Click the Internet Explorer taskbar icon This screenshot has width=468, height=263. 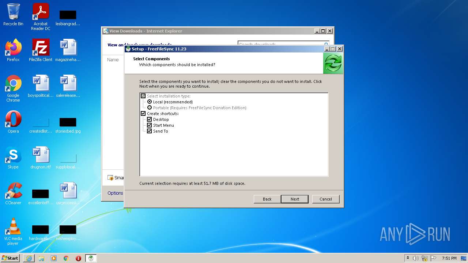point(29,258)
